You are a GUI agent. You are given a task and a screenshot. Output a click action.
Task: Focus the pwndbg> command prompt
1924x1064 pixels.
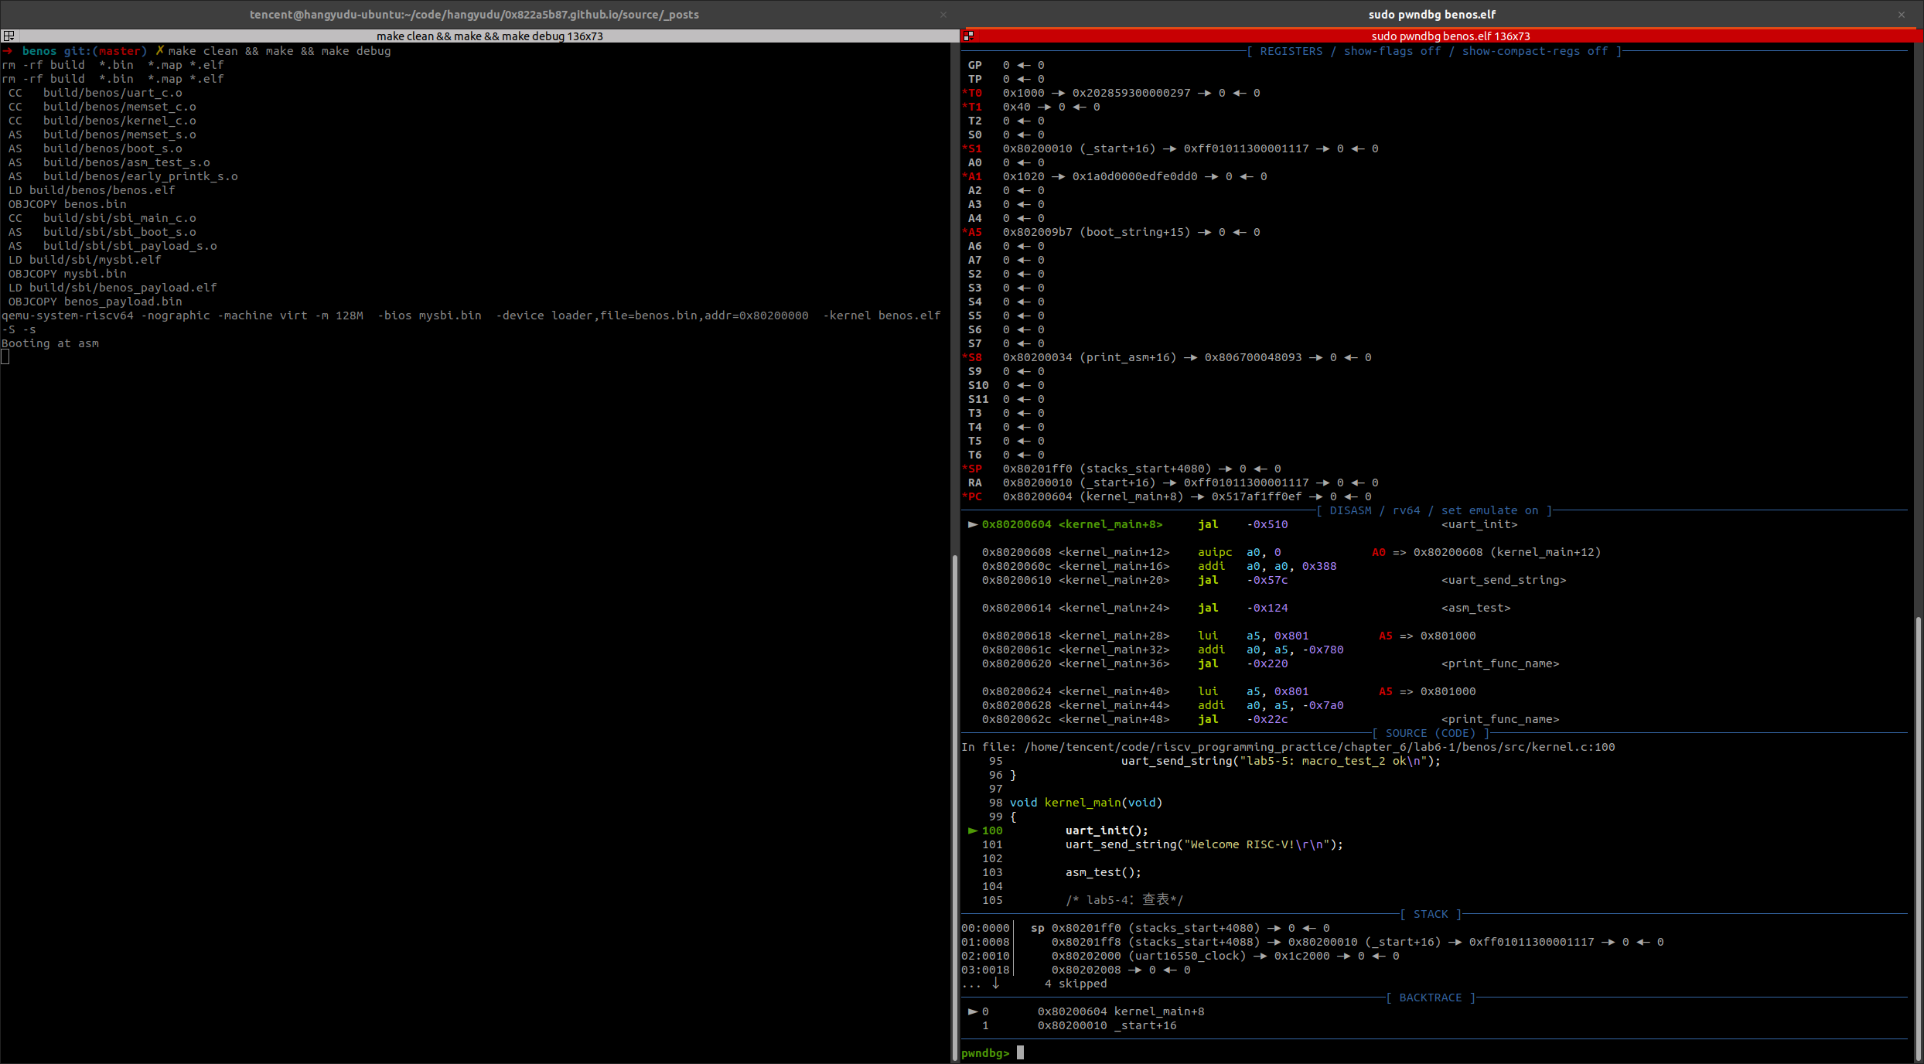1021,1053
